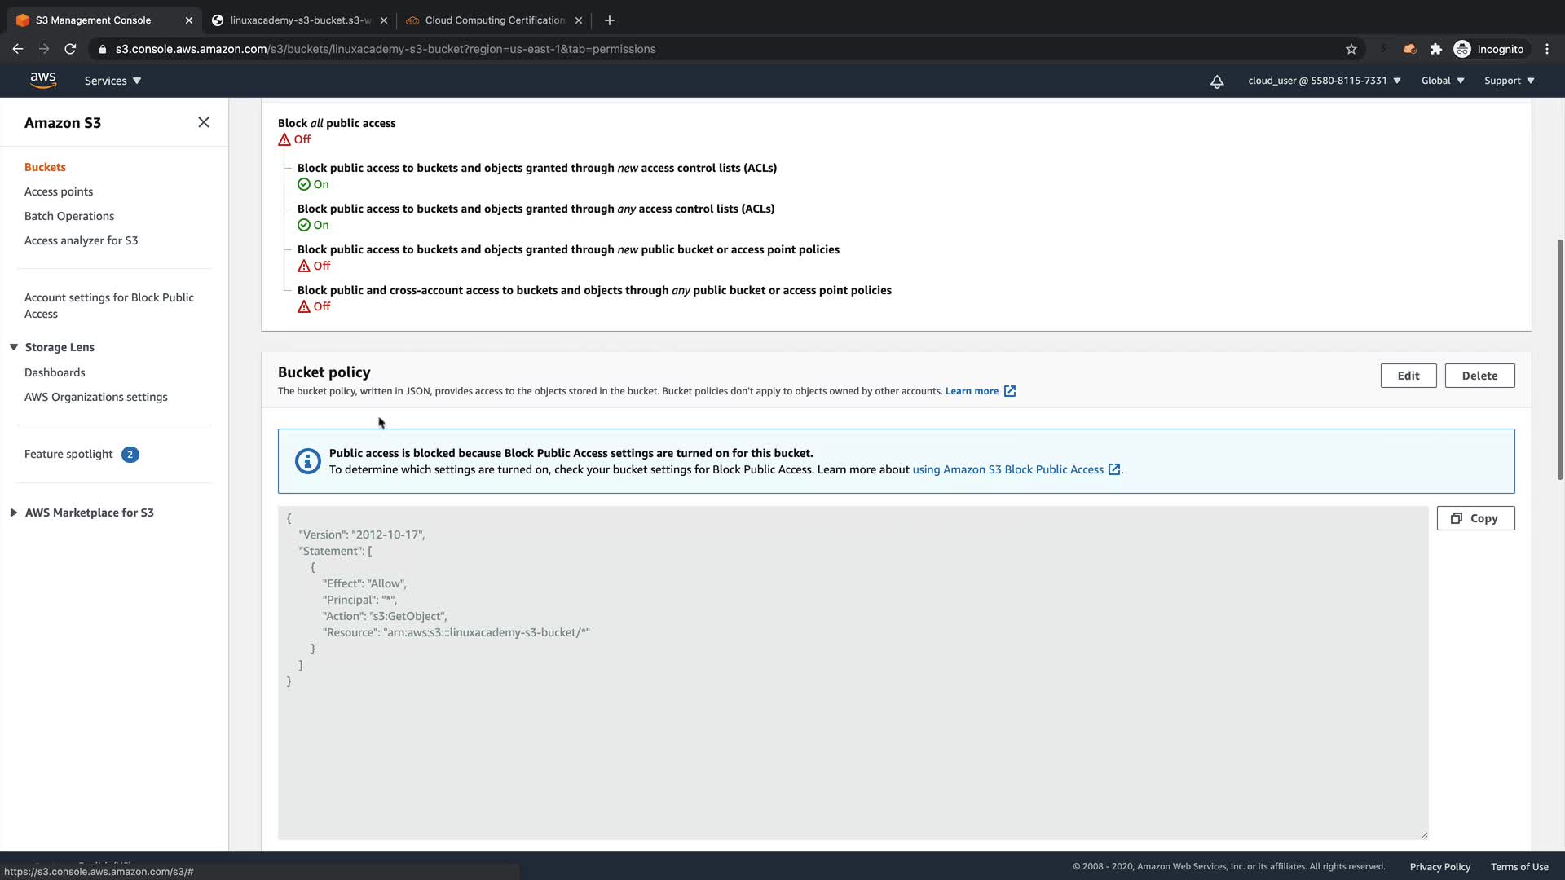This screenshot has width=1565, height=880.
Task: Click the Copy policy button
Action: pos(1475,518)
